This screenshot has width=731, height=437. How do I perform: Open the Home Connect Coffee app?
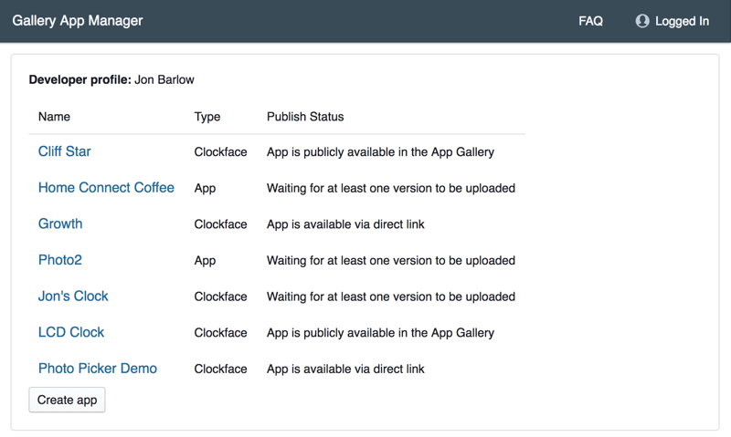[106, 188]
